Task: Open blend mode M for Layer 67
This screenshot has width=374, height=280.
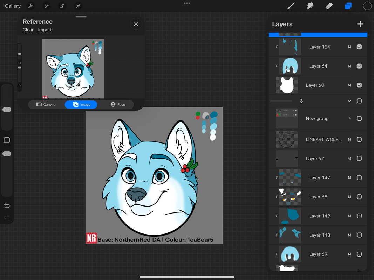Action: point(349,159)
